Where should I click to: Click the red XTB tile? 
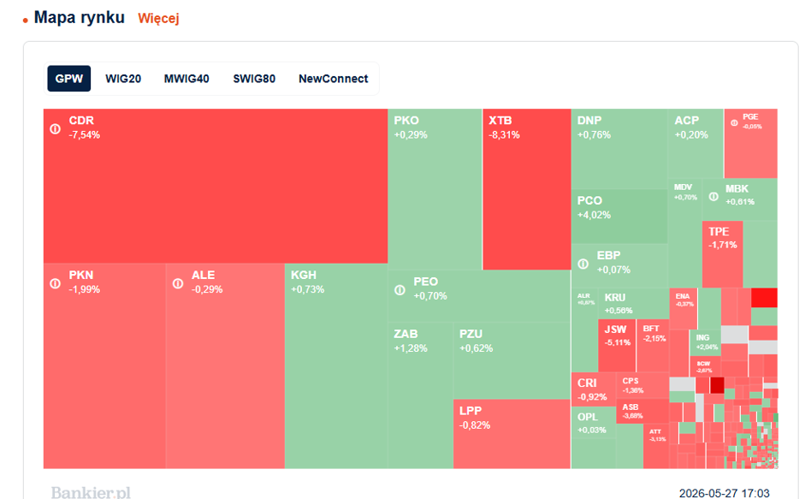click(527, 189)
